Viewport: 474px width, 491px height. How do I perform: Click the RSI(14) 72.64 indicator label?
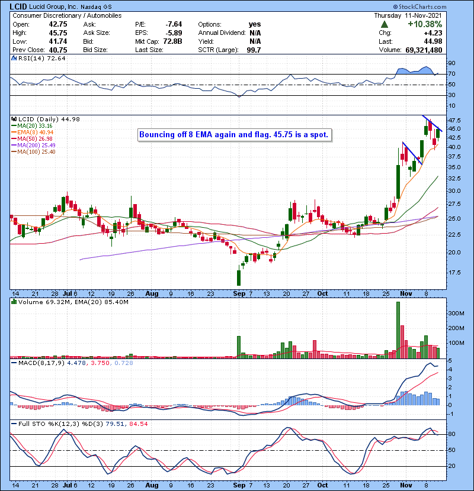pos(41,58)
